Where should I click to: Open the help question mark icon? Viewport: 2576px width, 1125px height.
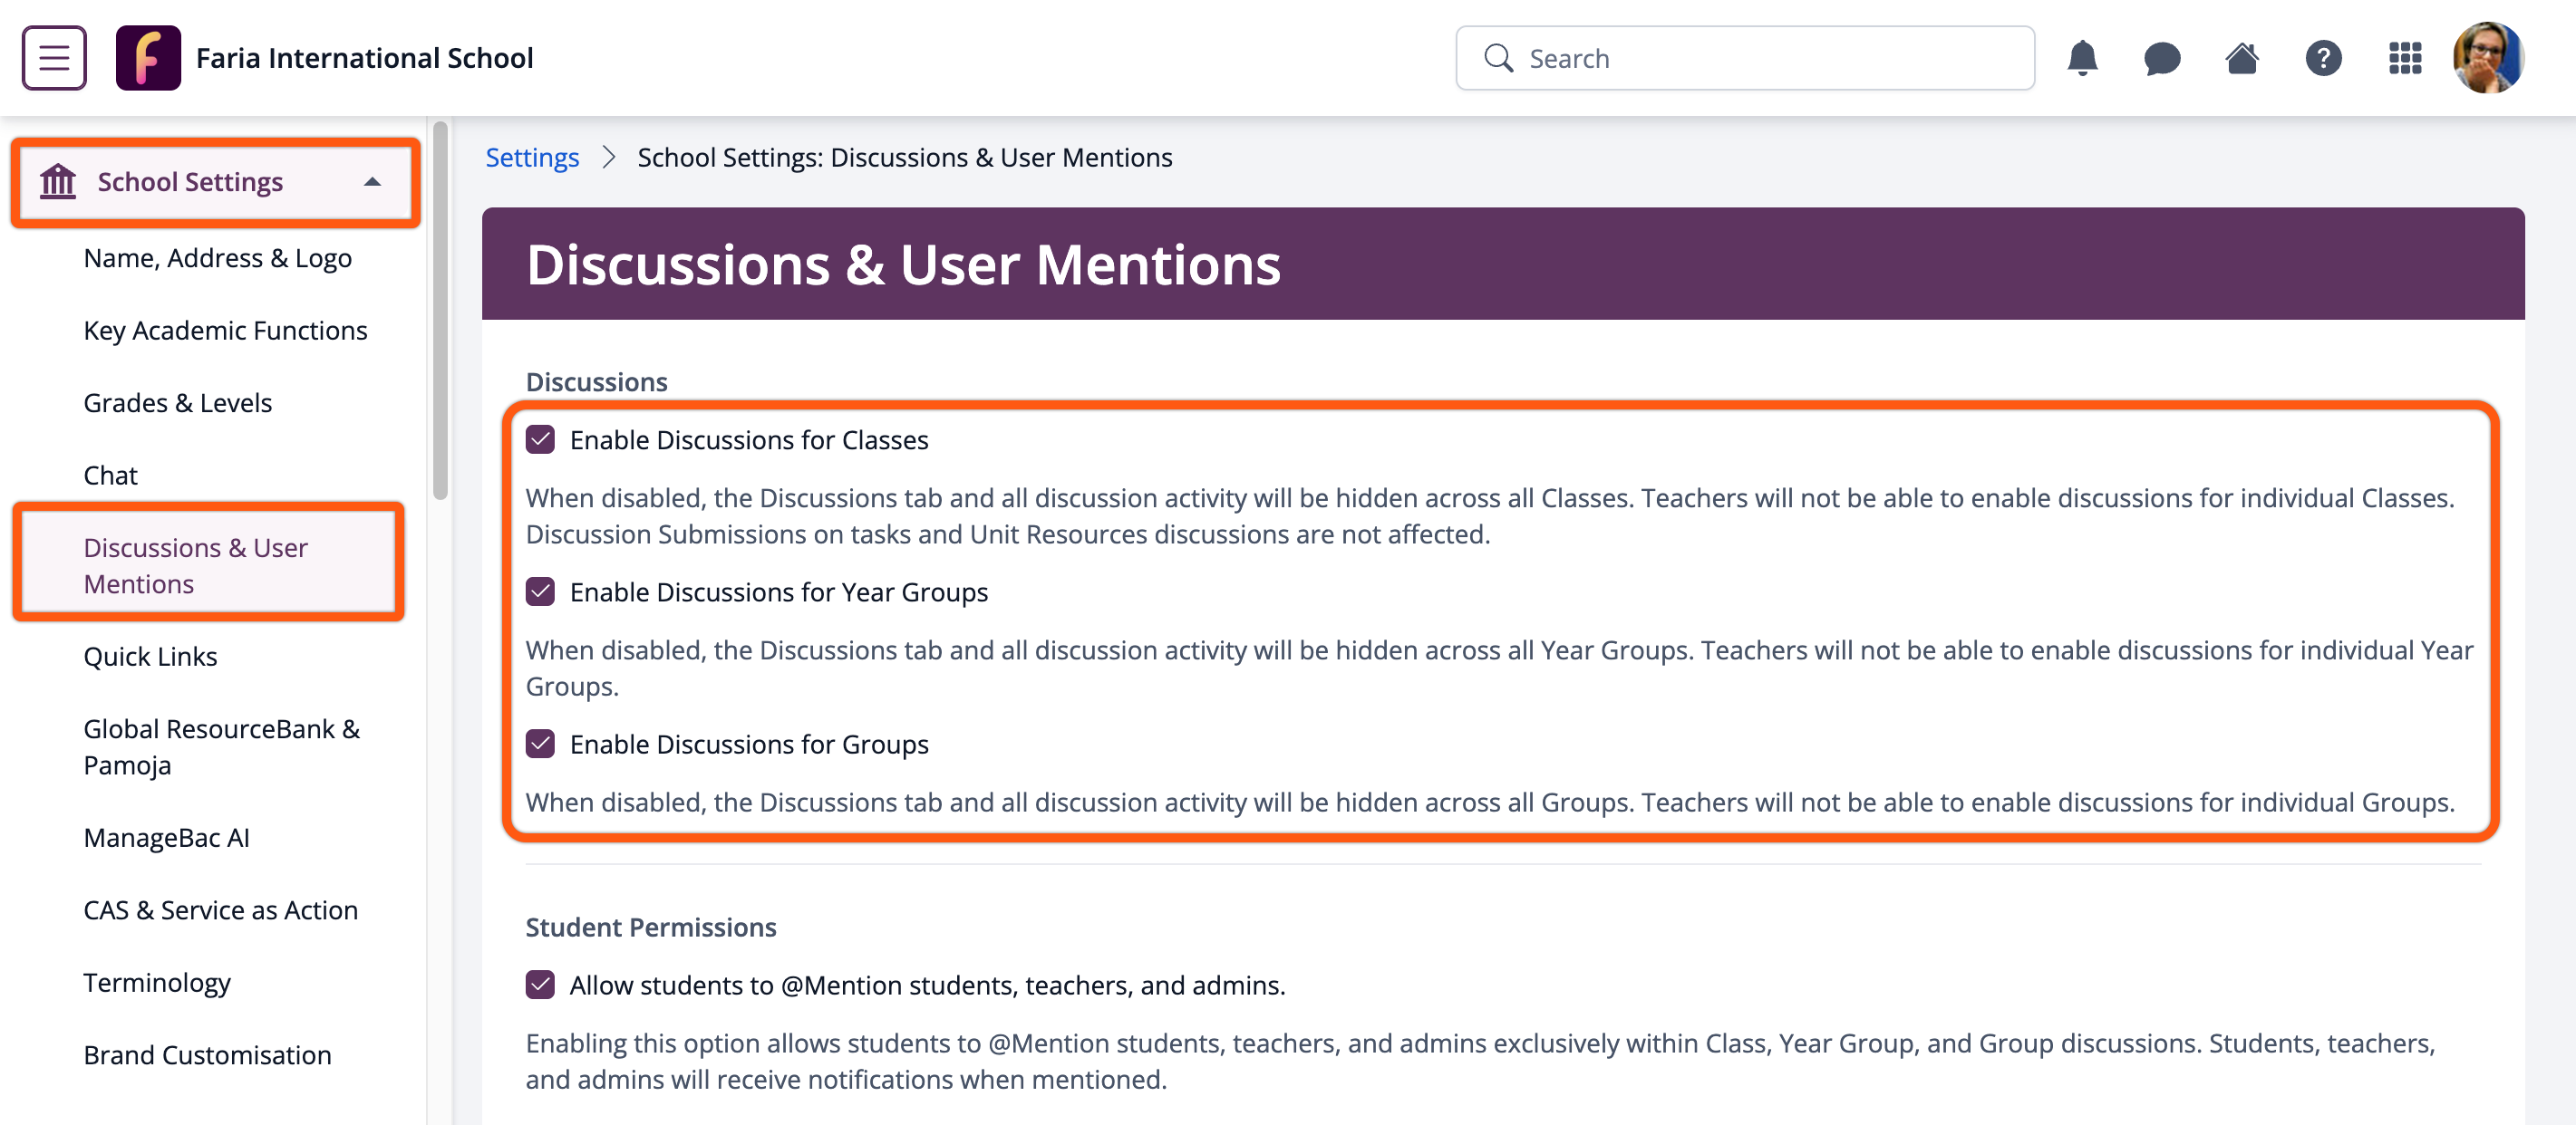[2323, 58]
